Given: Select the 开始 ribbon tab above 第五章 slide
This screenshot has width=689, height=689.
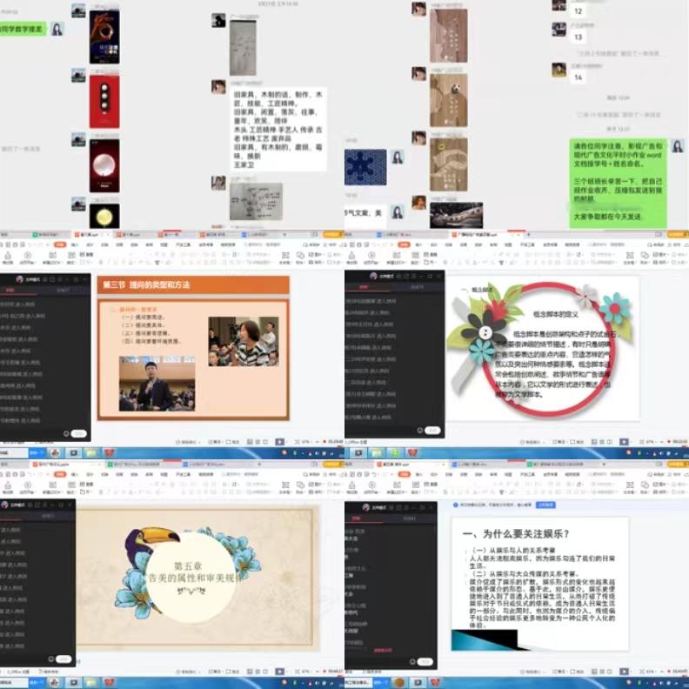Looking at the screenshot, I should pyautogui.click(x=58, y=475).
